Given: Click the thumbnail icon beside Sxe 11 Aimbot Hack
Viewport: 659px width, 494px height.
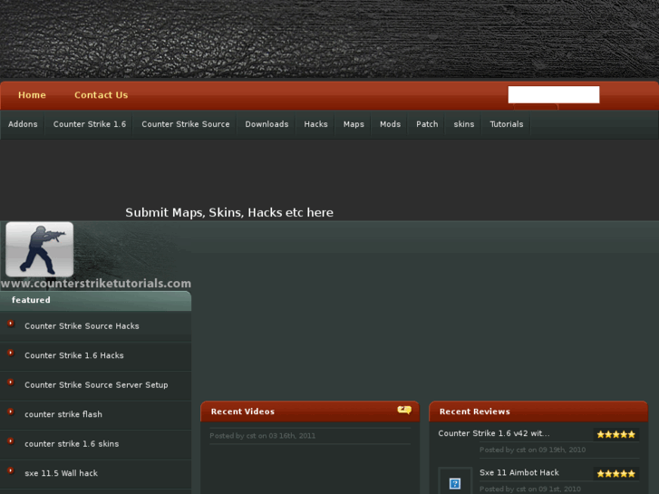Looking at the screenshot, I should point(455,483).
